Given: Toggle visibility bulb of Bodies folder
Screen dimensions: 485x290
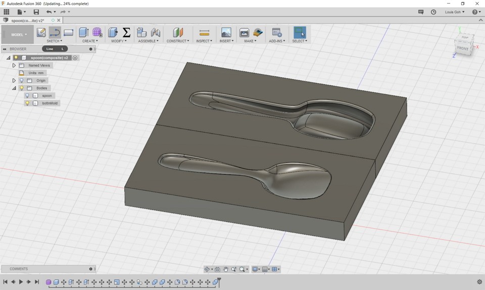Looking at the screenshot, I should 22,88.
